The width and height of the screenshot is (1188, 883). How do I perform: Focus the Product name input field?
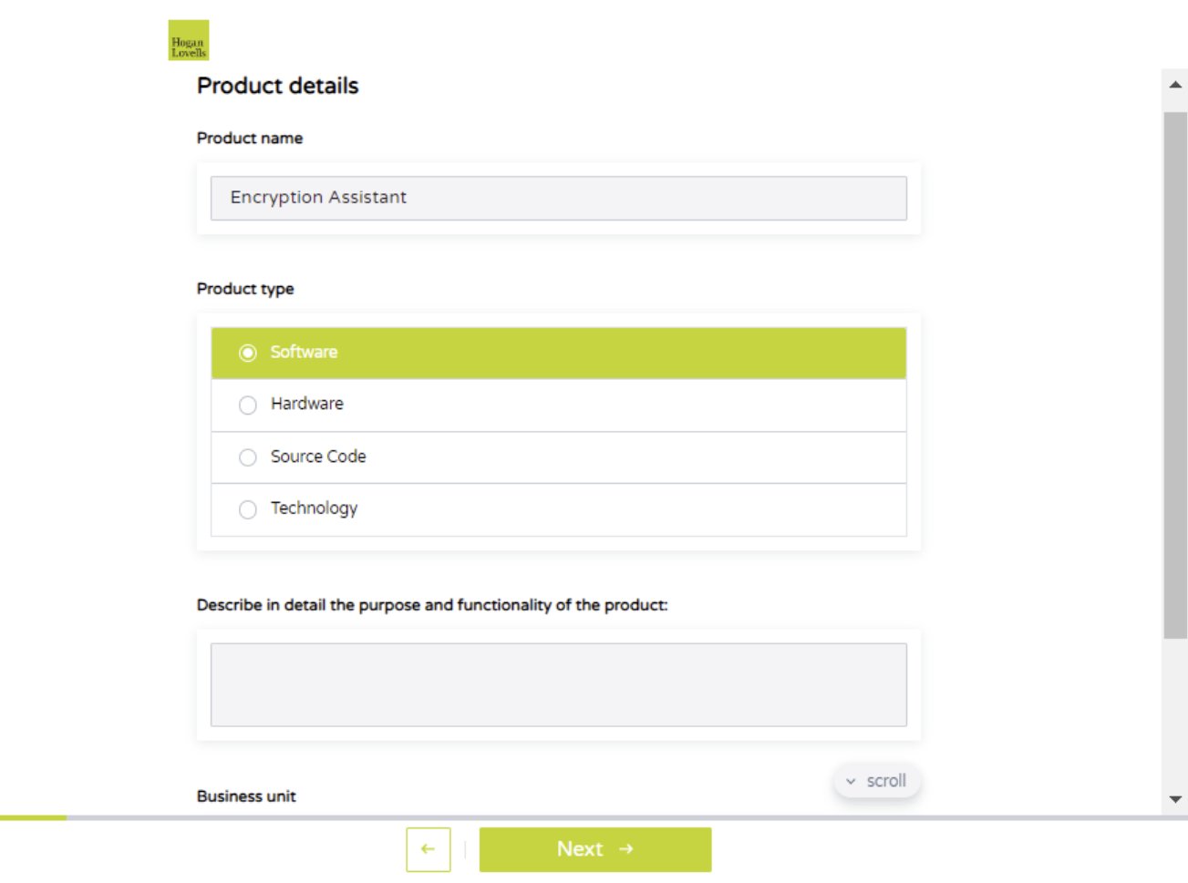coord(558,198)
